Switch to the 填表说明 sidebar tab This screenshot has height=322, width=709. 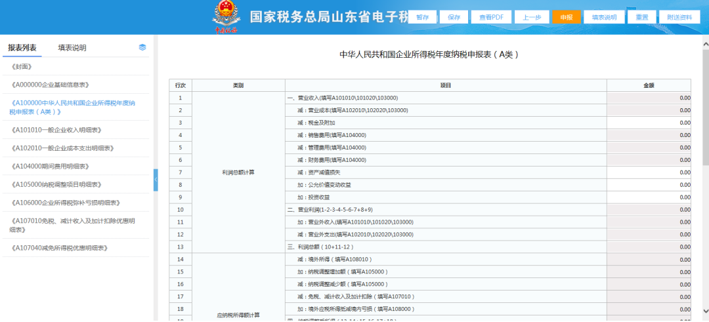click(72, 48)
